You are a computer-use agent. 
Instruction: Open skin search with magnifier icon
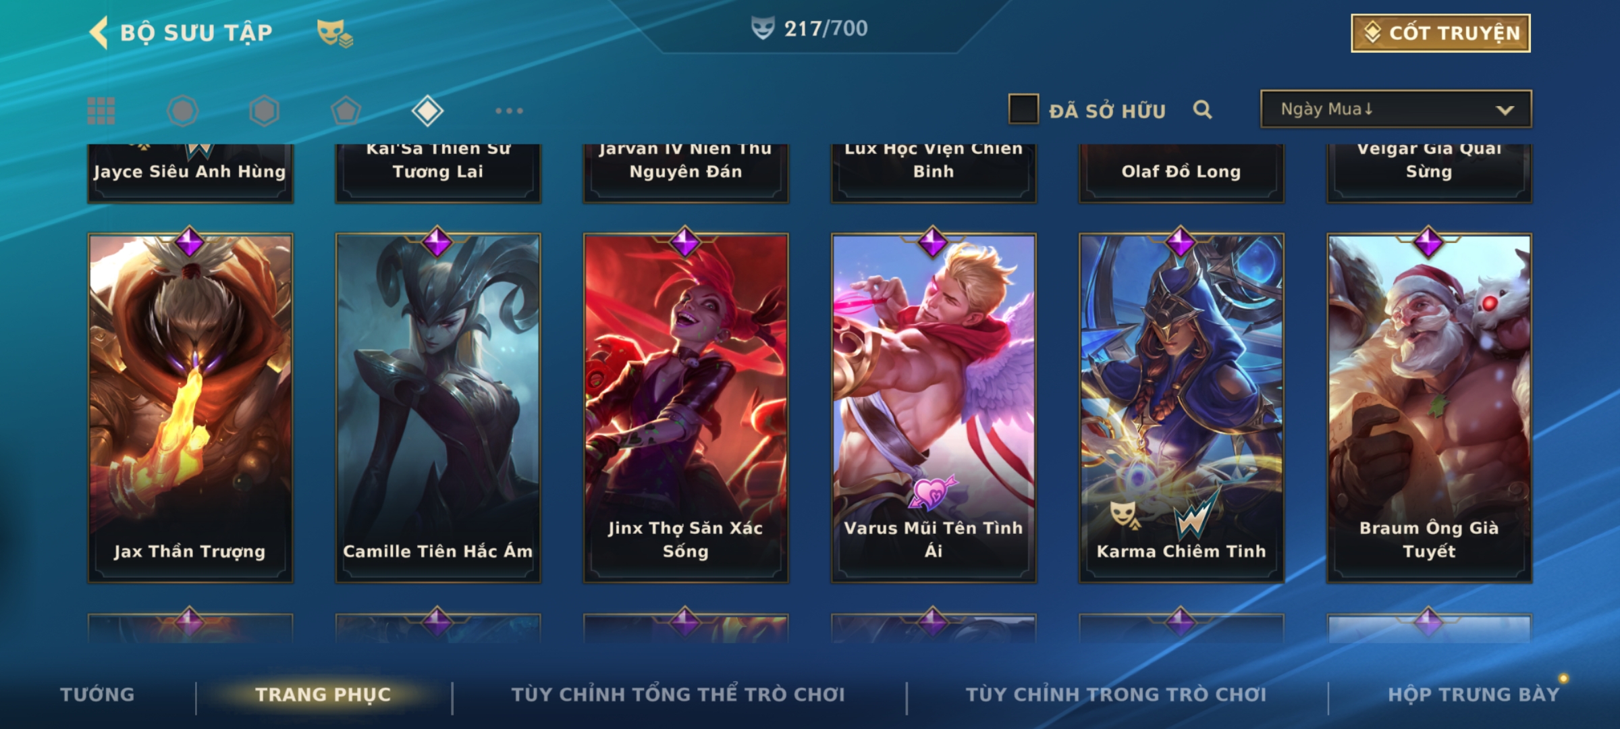pyautogui.click(x=1202, y=109)
